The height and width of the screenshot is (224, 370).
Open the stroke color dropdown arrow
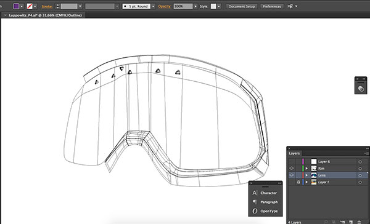[x=35, y=6]
